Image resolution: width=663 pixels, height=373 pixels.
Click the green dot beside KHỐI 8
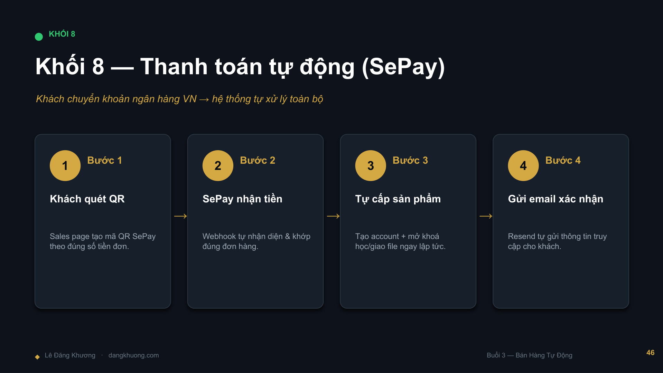39,37
